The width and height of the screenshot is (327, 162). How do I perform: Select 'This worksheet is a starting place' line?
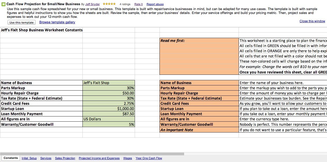[283, 41]
